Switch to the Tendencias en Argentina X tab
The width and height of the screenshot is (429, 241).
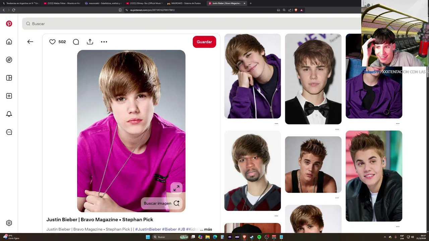pyautogui.click(x=21, y=3)
